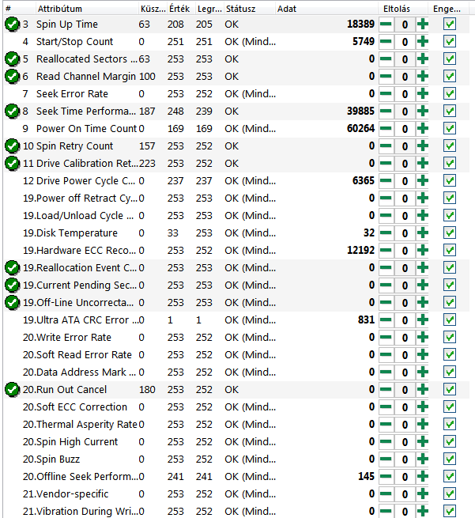Click minus offset for Disk Temperature
The image size is (475, 518).
pyautogui.click(x=386, y=233)
